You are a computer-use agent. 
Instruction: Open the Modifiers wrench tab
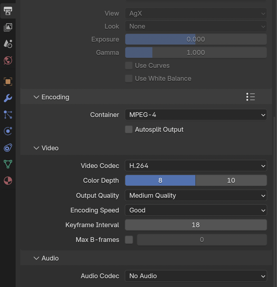coord(8,98)
